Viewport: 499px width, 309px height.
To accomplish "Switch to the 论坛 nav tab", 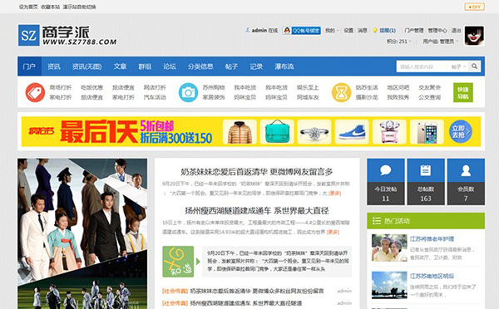I will (170, 66).
